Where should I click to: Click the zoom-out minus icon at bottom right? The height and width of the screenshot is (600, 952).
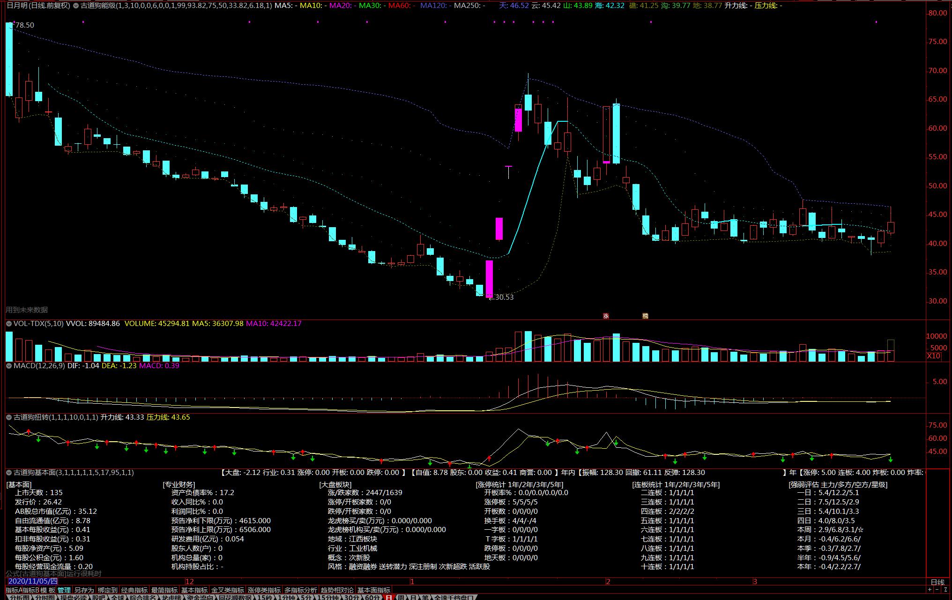pos(937,590)
